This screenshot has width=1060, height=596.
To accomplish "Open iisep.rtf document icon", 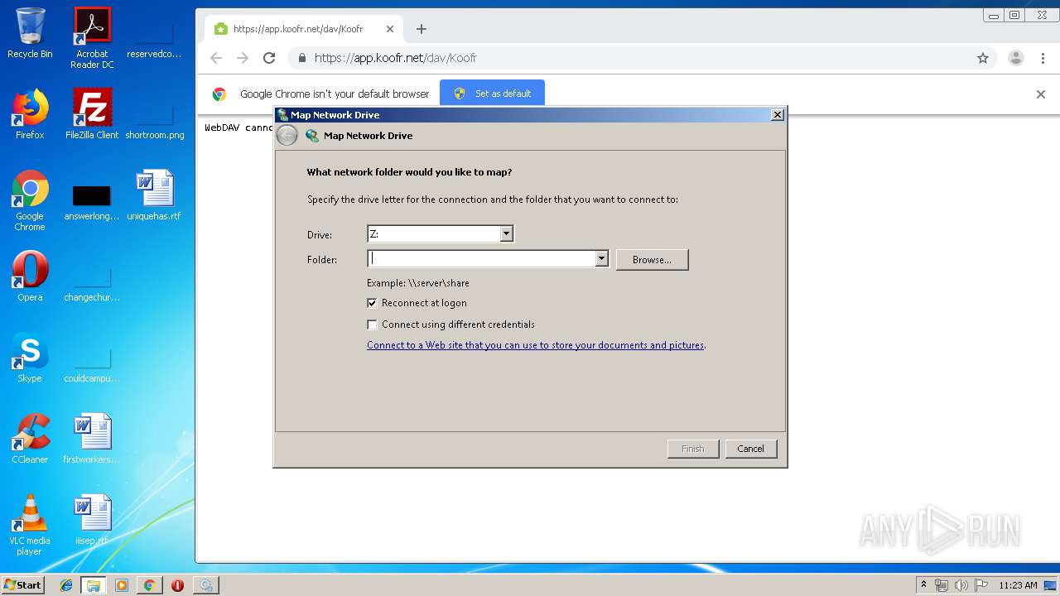I will click(x=92, y=520).
